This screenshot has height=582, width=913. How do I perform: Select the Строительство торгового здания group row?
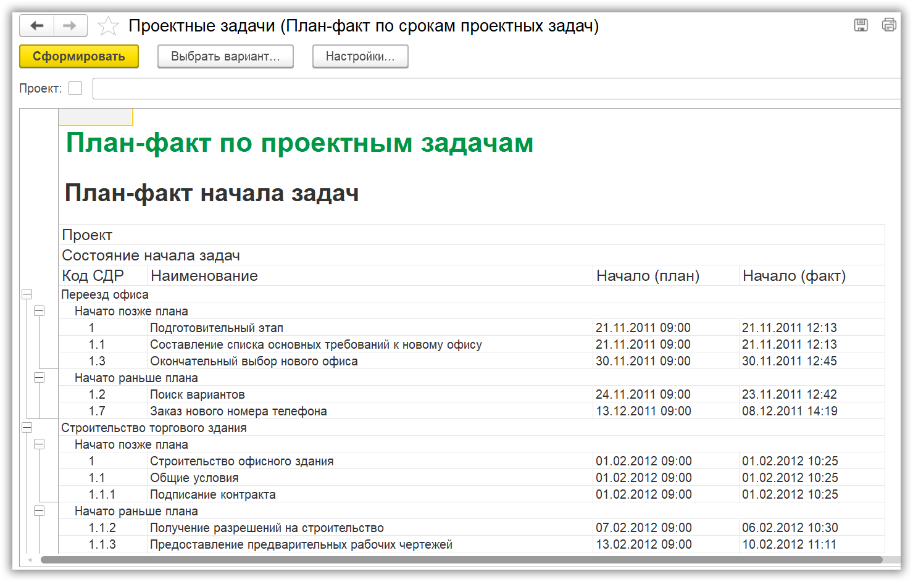coord(472,428)
